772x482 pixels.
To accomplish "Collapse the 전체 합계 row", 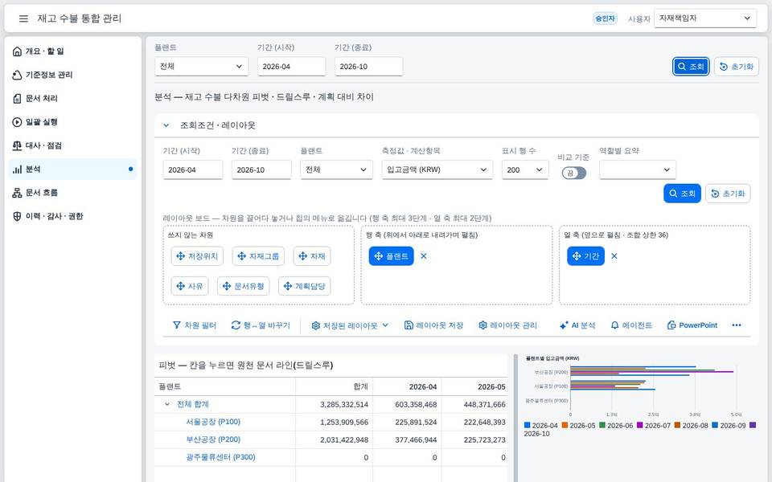I will (x=167, y=404).
